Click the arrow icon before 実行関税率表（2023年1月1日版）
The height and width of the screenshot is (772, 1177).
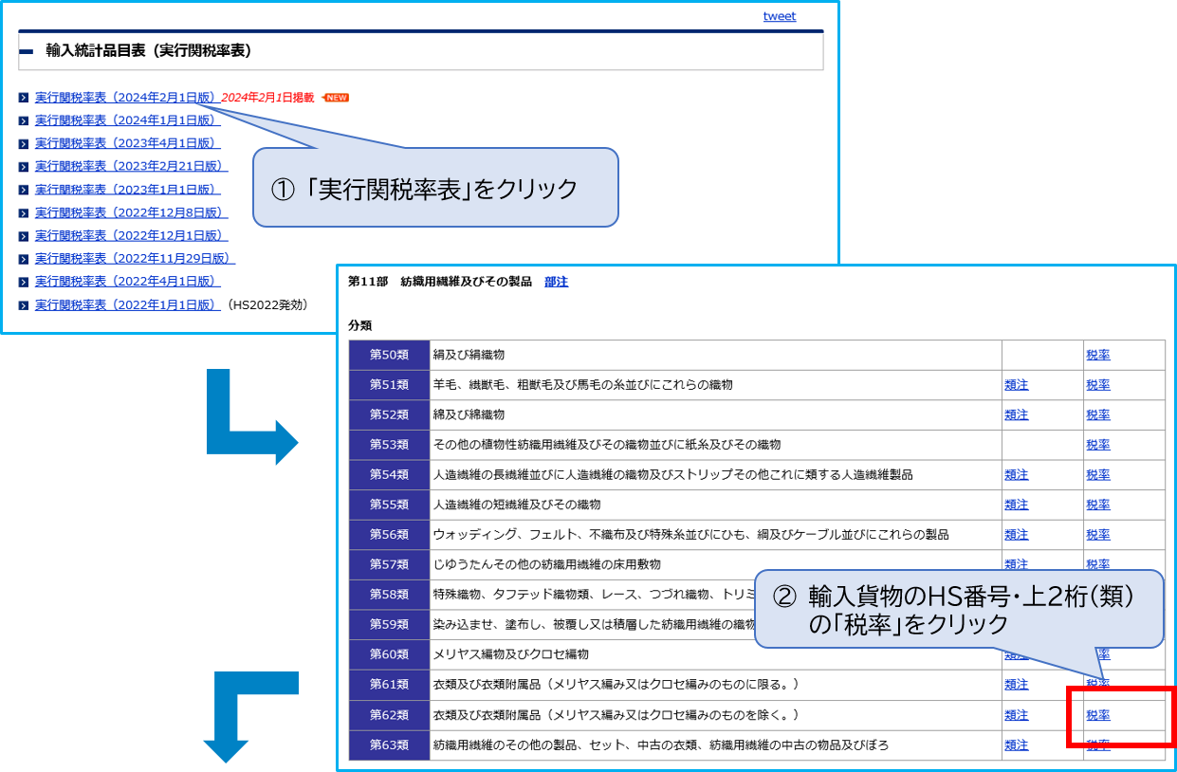point(24,189)
